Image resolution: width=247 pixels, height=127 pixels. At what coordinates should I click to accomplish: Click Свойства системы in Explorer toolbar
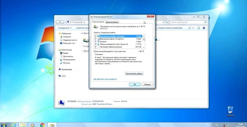[x=83, y=28]
